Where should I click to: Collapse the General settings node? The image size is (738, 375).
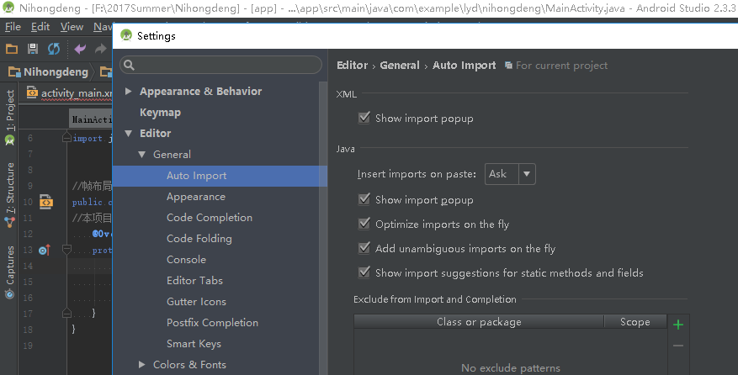pos(141,155)
